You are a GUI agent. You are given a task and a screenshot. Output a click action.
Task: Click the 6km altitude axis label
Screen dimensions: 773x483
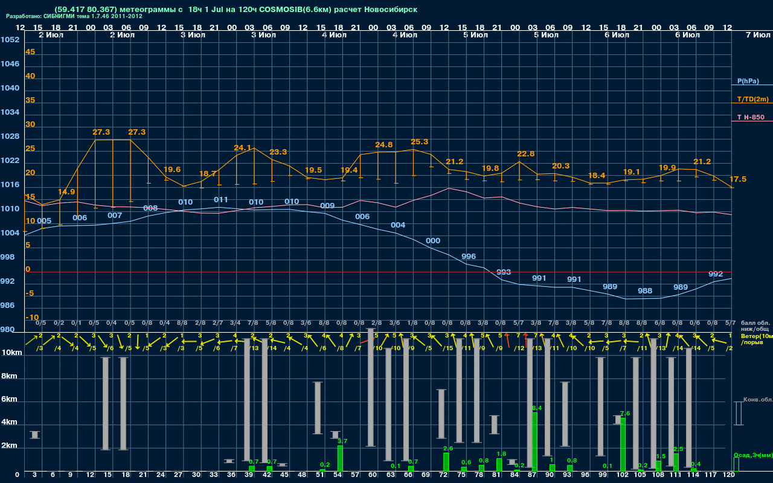click(8, 400)
